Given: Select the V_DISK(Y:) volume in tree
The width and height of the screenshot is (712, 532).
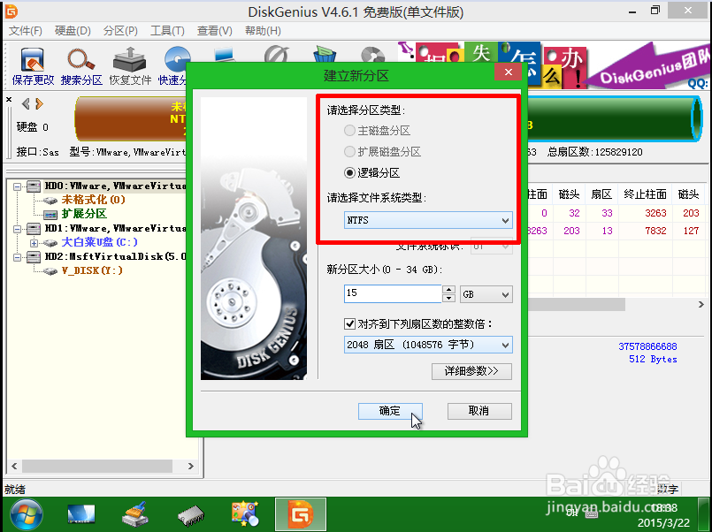Looking at the screenshot, I should pos(92,270).
